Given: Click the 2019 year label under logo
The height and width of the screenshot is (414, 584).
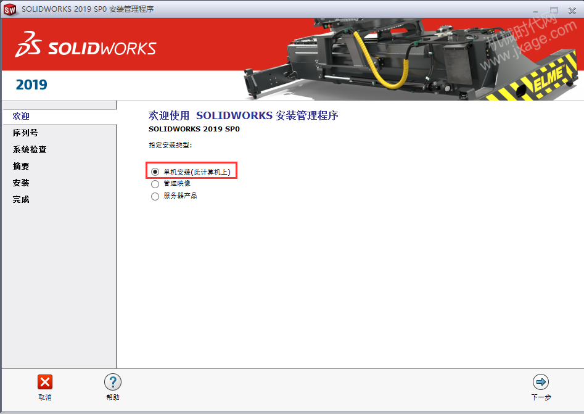Looking at the screenshot, I should (31, 85).
